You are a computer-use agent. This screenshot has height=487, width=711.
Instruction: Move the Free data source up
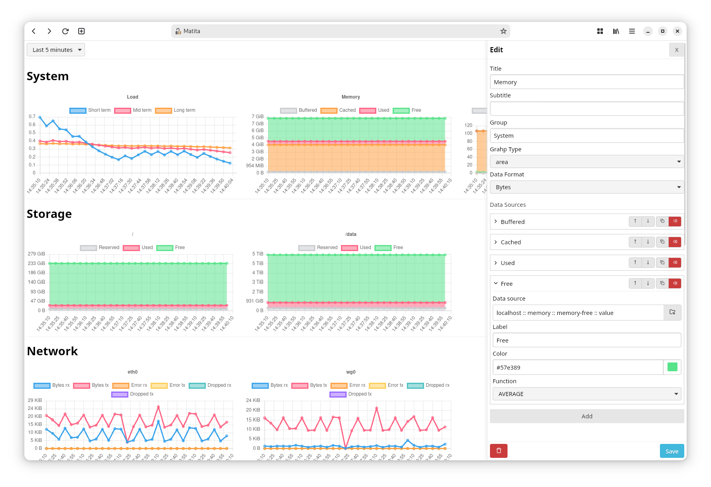point(635,283)
